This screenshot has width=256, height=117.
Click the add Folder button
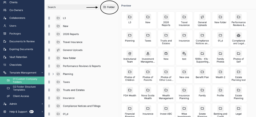[109, 7]
